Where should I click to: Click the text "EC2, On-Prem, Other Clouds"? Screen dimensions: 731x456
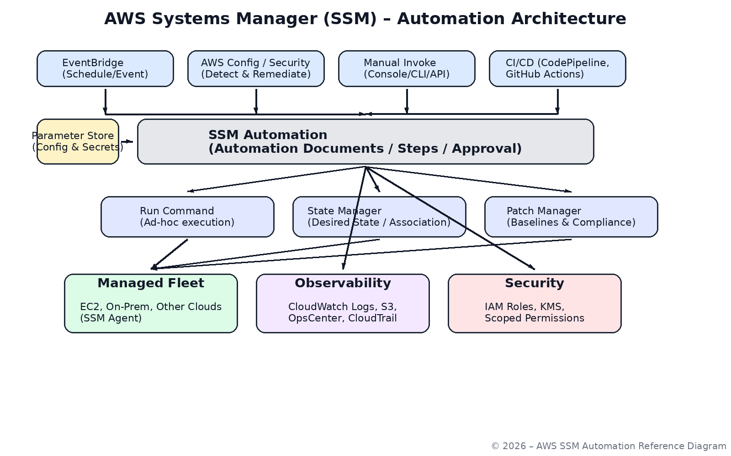click(151, 306)
